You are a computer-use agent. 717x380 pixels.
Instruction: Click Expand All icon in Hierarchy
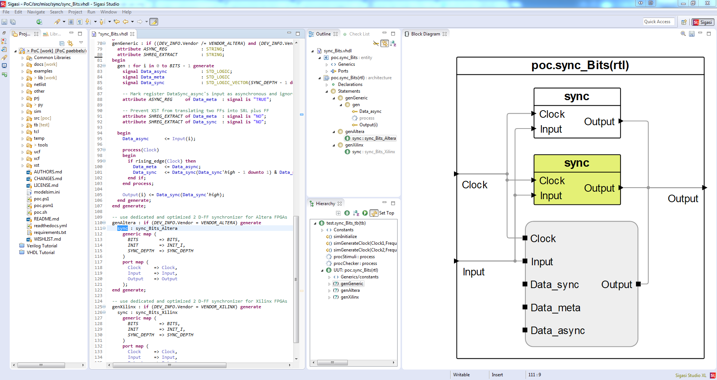click(338, 213)
